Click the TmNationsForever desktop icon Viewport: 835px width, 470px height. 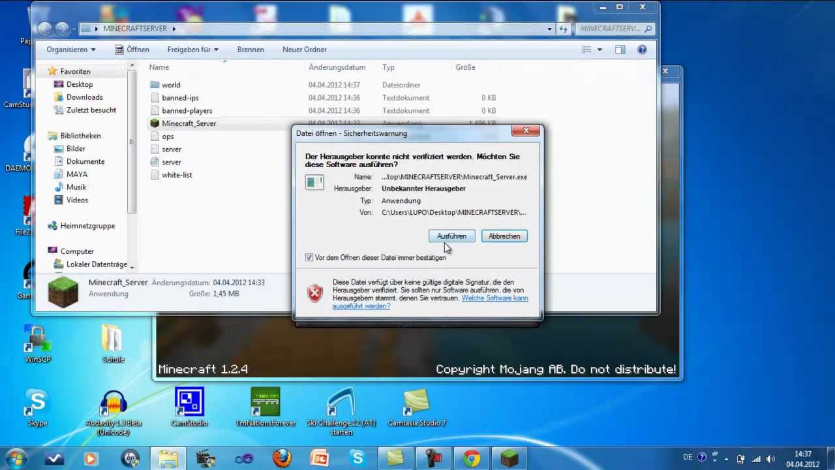click(x=266, y=407)
